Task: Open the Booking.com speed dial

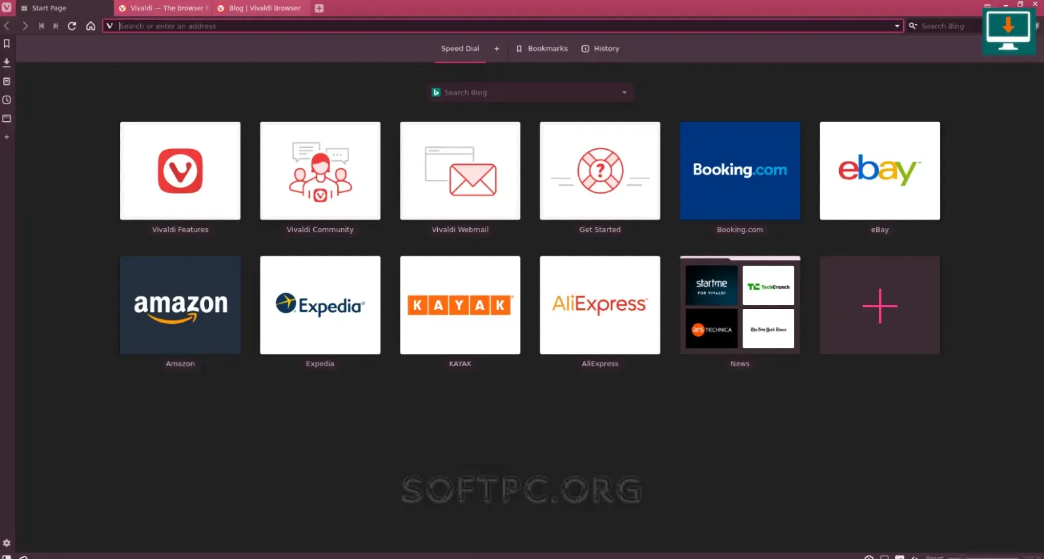Action: 740,171
